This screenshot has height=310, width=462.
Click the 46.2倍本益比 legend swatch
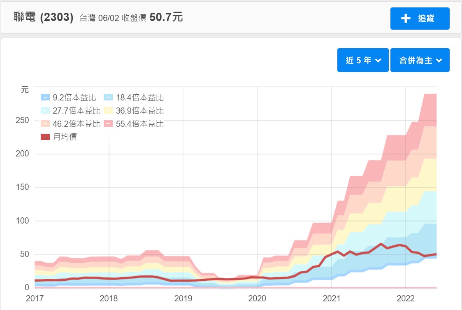[x=45, y=124]
